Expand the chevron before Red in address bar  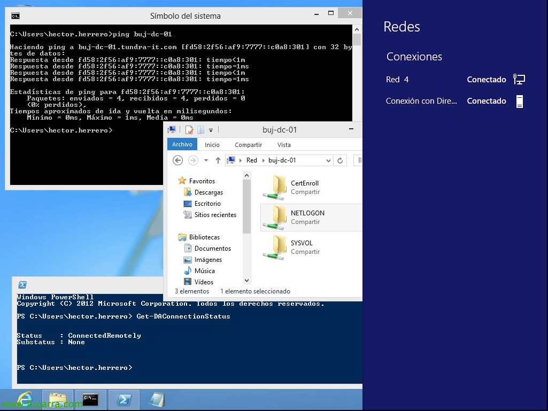point(241,160)
